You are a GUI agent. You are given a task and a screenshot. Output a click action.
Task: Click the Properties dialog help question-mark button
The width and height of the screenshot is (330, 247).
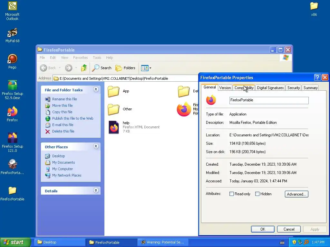317,77
